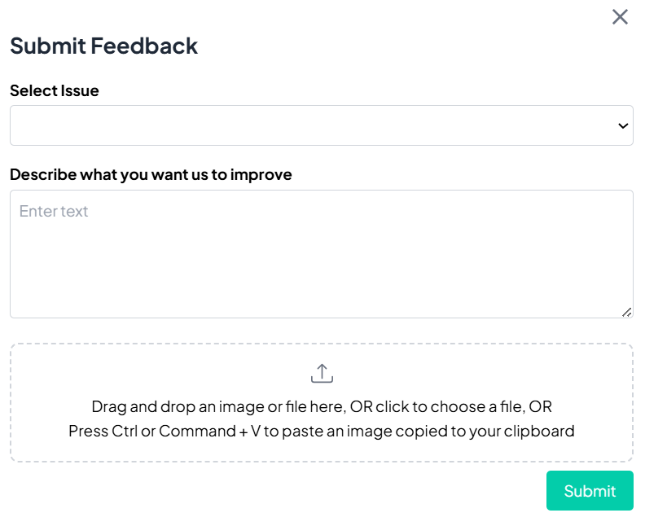The width and height of the screenshot is (645, 526).
Task: Close the Submit Feedback dialog
Action: tap(620, 17)
